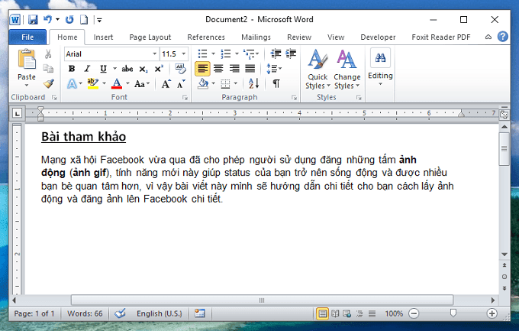Switch to Print Layout view
The height and width of the screenshot is (331, 519).
[322, 313]
